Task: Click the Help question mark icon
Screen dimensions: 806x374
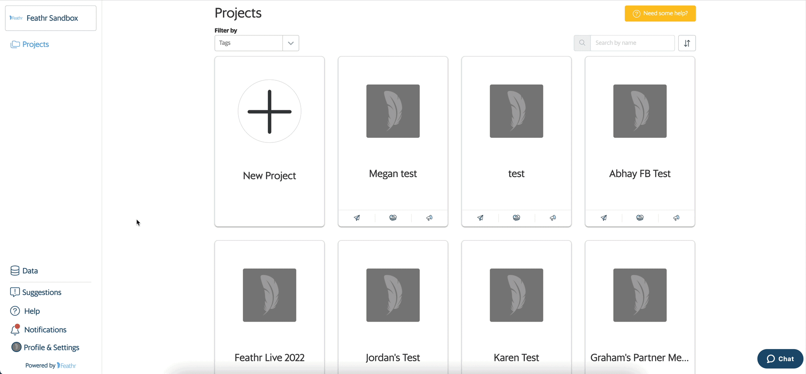Action: (x=15, y=311)
